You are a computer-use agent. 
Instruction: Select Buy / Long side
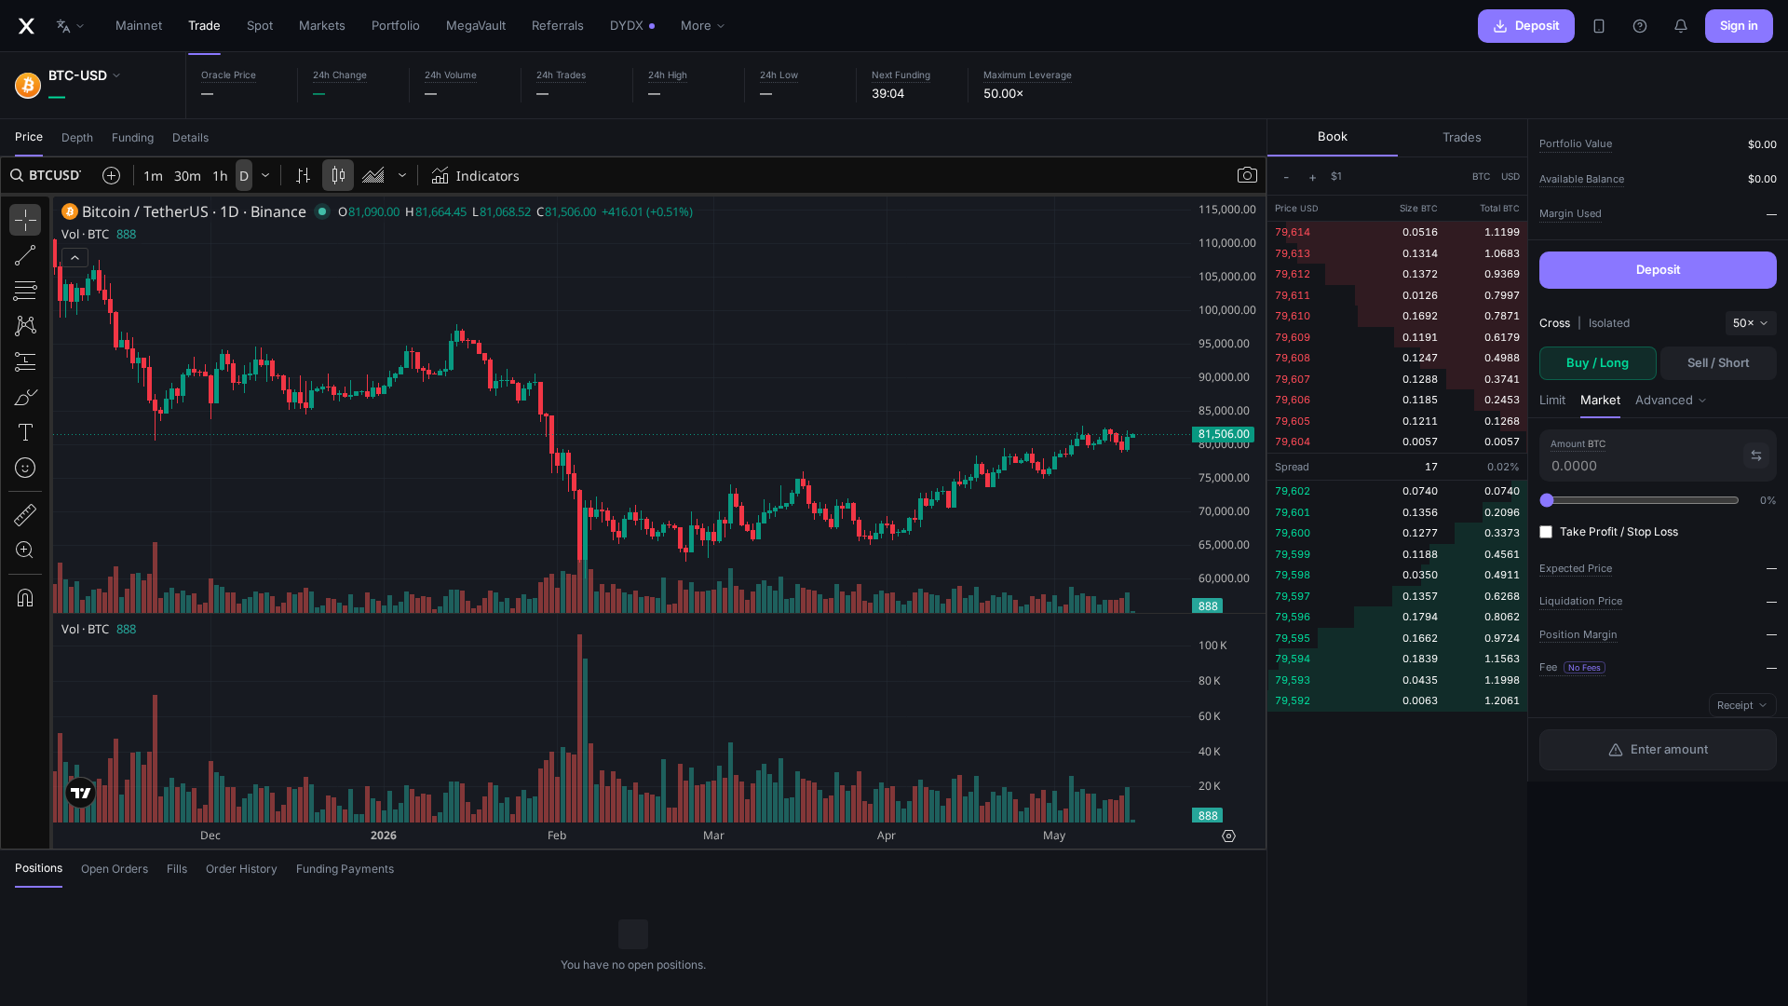point(1597,363)
